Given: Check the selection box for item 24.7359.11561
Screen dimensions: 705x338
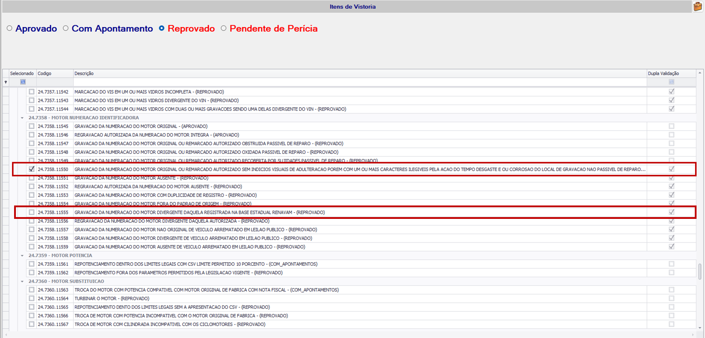Looking at the screenshot, I should [32, 264].
